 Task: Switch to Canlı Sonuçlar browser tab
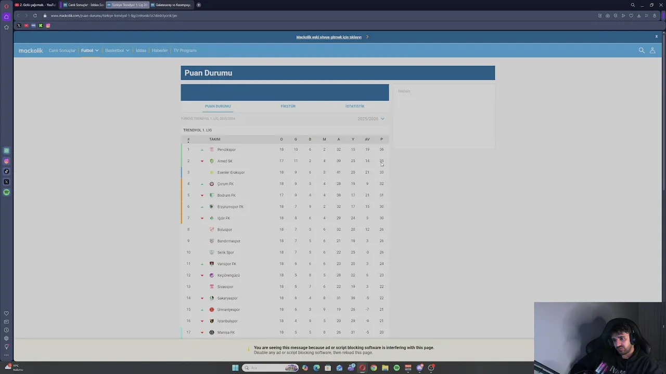tap(83, 5)
